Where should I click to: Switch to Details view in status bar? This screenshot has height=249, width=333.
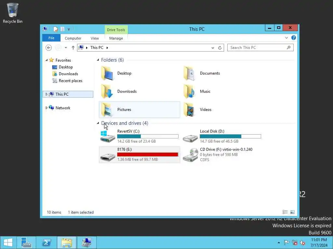(x=285, y=212)
